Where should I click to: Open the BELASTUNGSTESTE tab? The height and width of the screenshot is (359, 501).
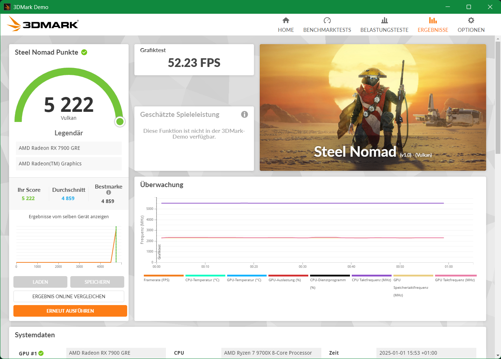pyautogui.click(x=384, y=25)
